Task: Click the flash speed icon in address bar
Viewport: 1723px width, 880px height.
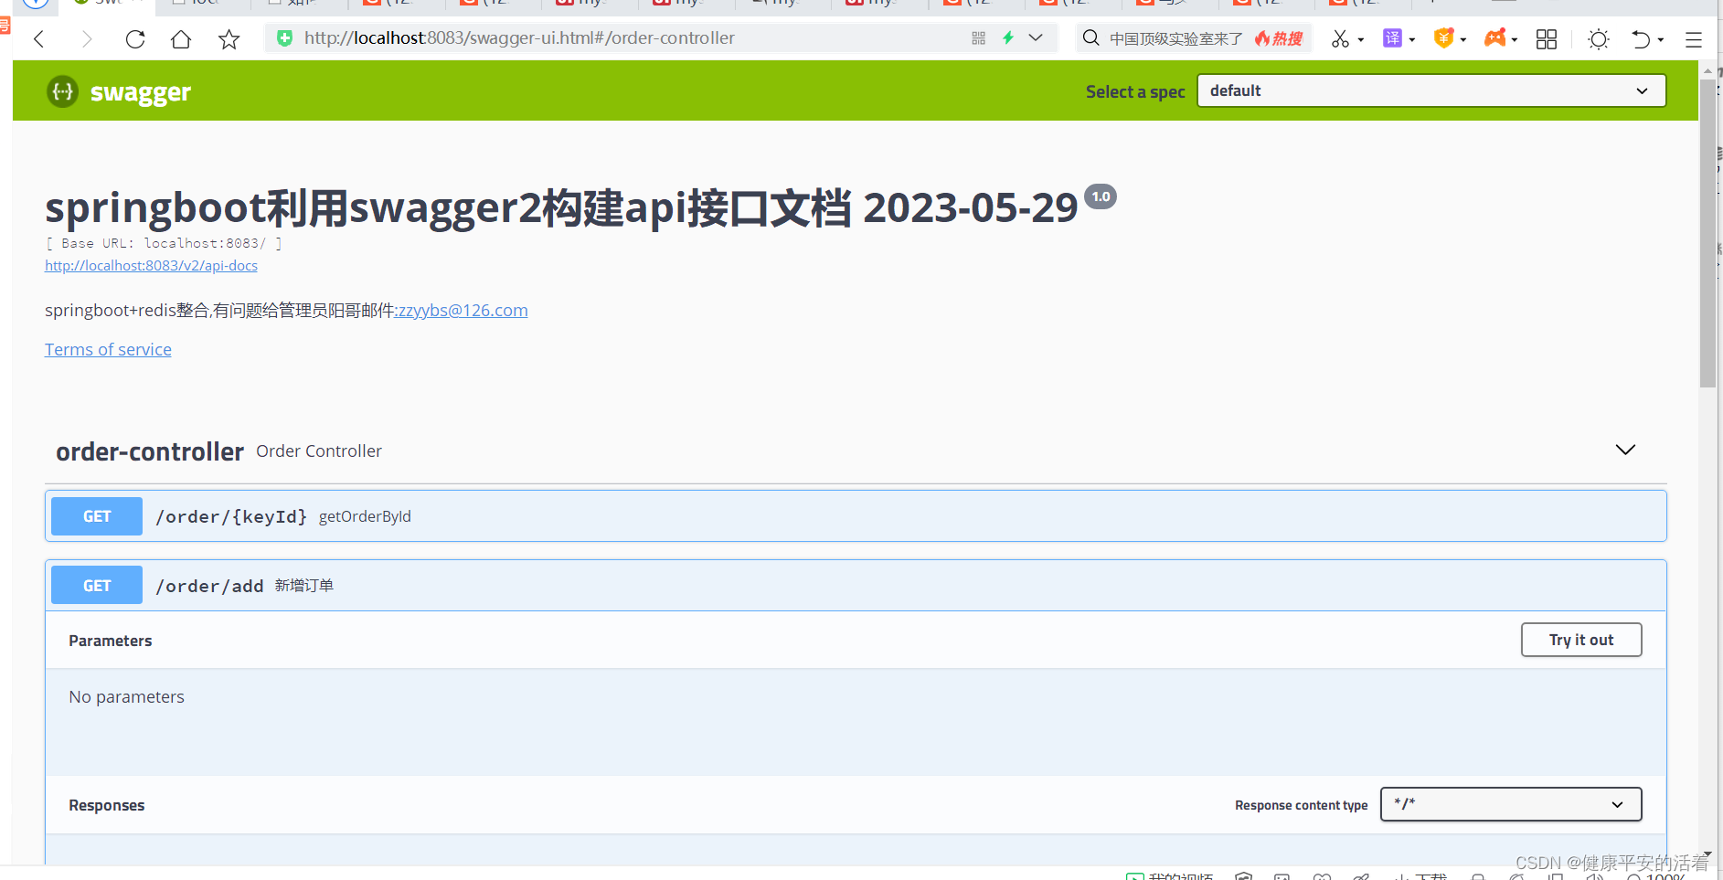Action: (x=1007, y=37)
